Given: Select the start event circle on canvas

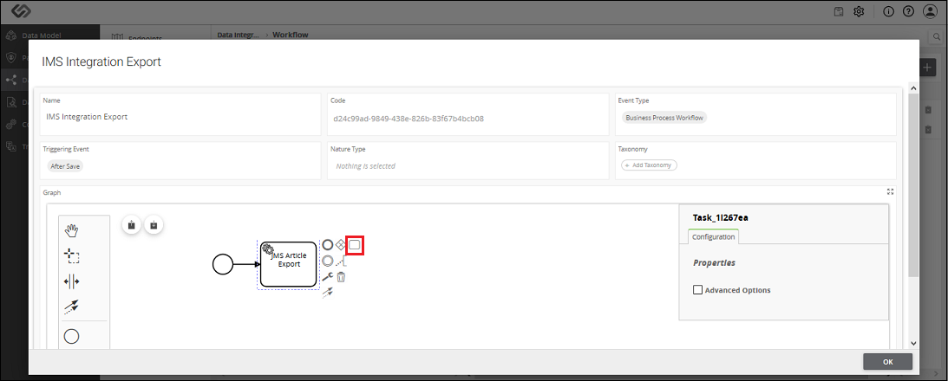Looking at the screenshot, I should 223,264.
